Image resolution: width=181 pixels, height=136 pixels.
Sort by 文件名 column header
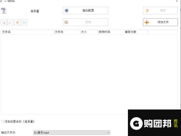coord(27,32)
